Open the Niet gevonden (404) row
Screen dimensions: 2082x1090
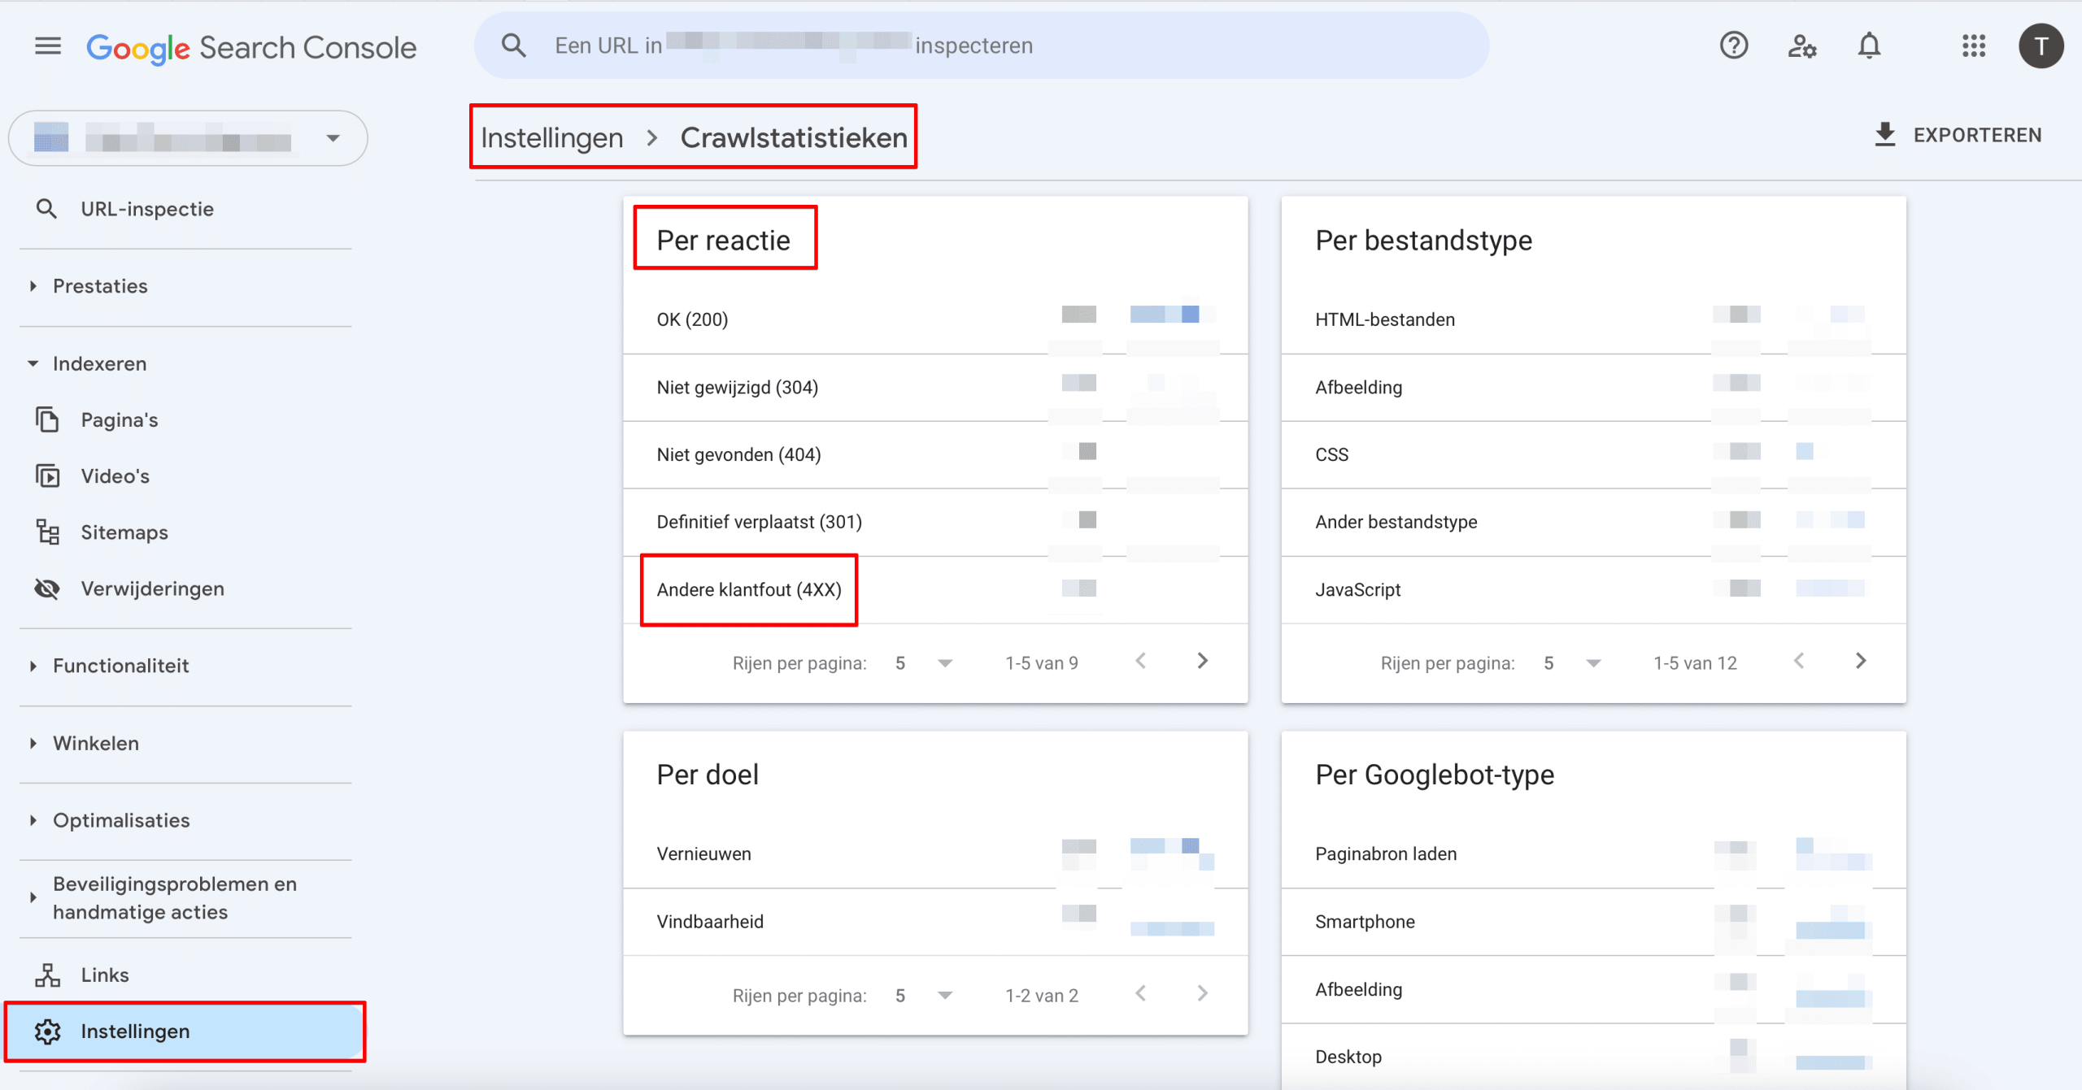[935, 454]
